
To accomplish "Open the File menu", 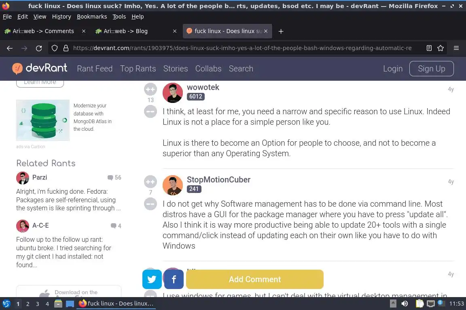I will [7, 17].
